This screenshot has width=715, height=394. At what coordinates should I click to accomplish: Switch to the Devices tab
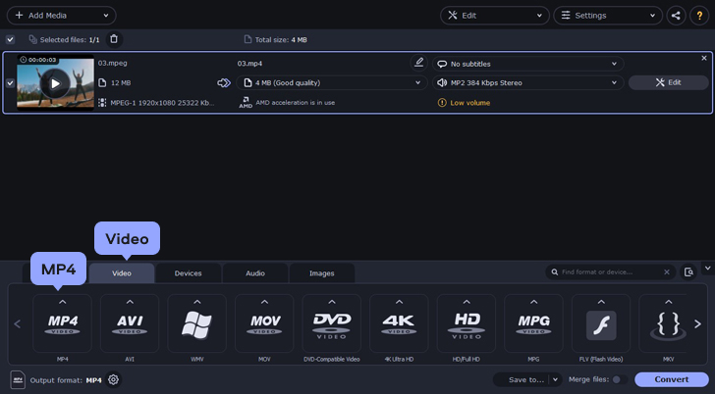click(188, 273)
